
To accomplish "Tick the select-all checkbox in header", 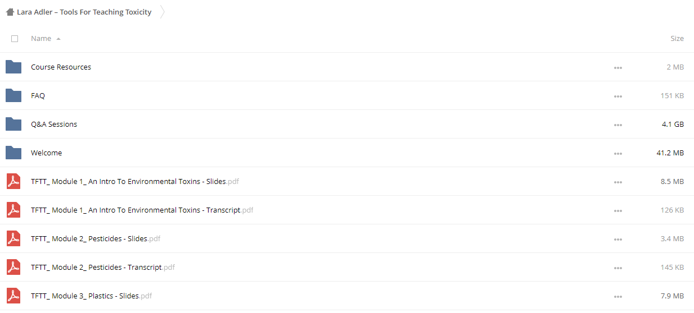I will tap(15, 39).
